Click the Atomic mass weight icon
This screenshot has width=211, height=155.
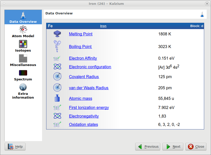pos(57,98)
